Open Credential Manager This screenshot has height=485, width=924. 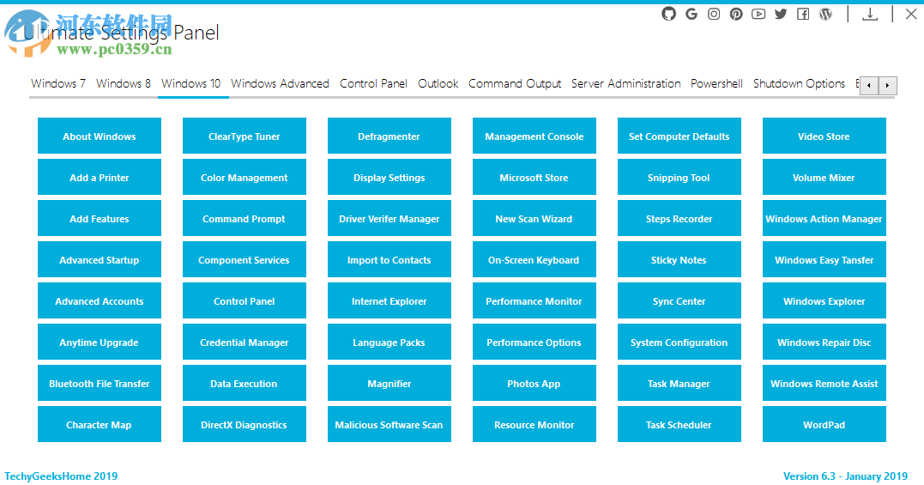244,342
